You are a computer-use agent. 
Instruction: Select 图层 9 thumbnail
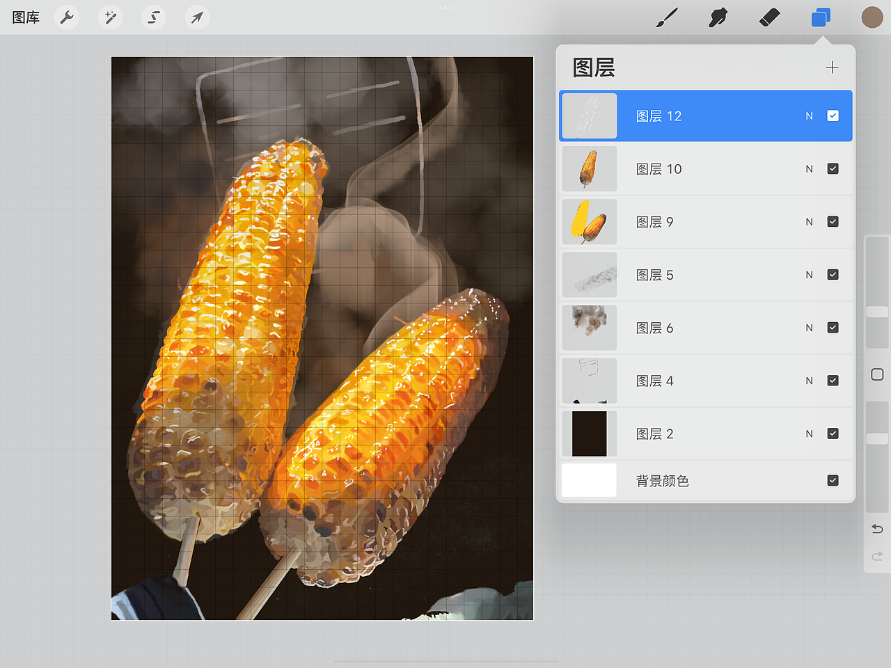point(589,221)
